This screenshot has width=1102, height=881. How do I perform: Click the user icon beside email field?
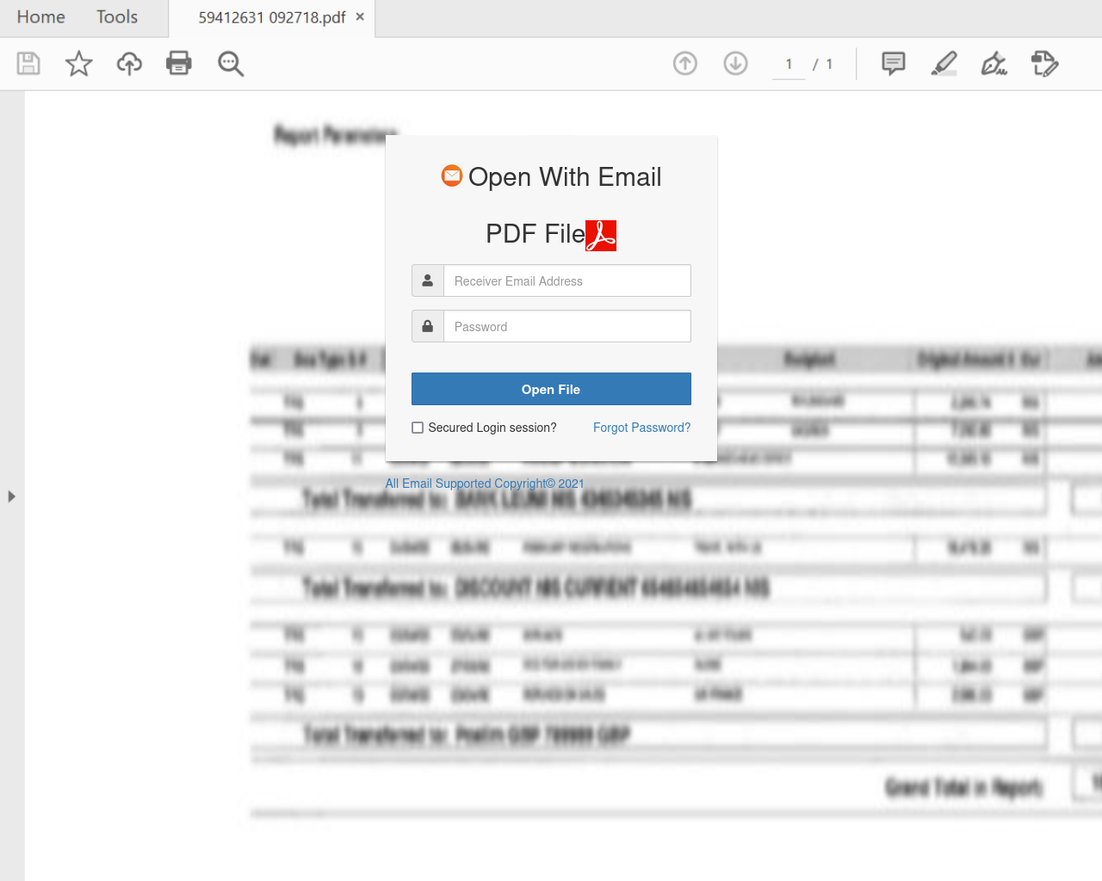(x=428, y=280)
